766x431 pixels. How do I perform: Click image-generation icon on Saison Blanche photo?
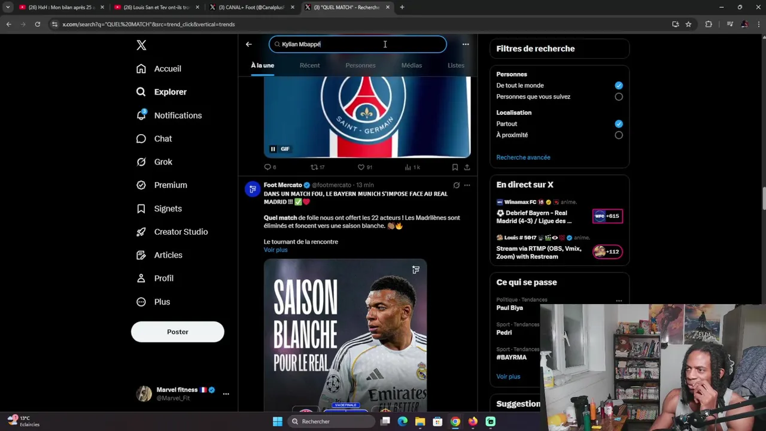pos(416,270)
